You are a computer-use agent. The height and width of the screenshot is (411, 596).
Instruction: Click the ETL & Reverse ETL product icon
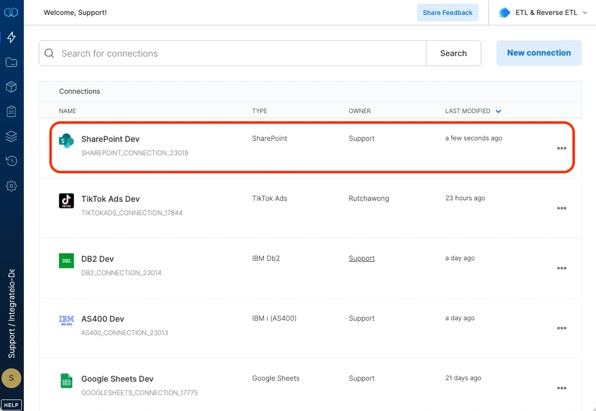(505, 12)
